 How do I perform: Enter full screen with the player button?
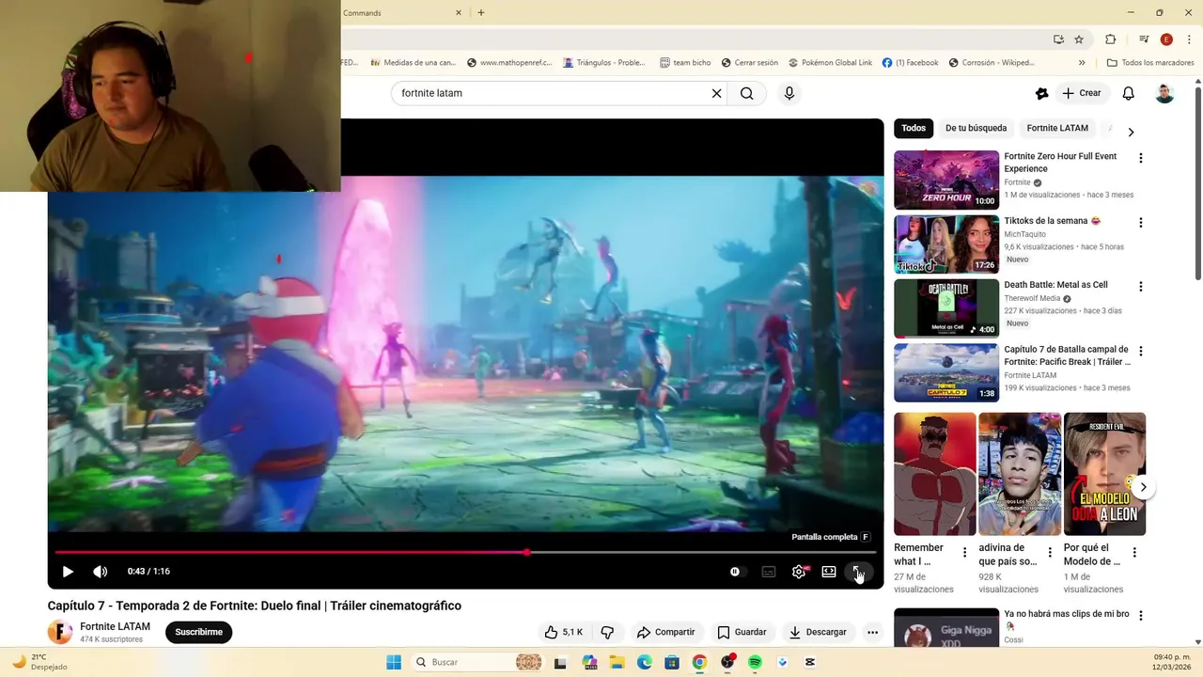tap(858, 572)
